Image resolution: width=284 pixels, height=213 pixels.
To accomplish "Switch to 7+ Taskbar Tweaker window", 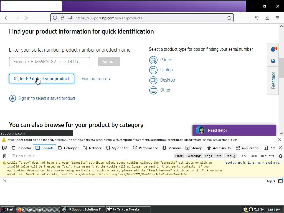I will pos(128,209).
